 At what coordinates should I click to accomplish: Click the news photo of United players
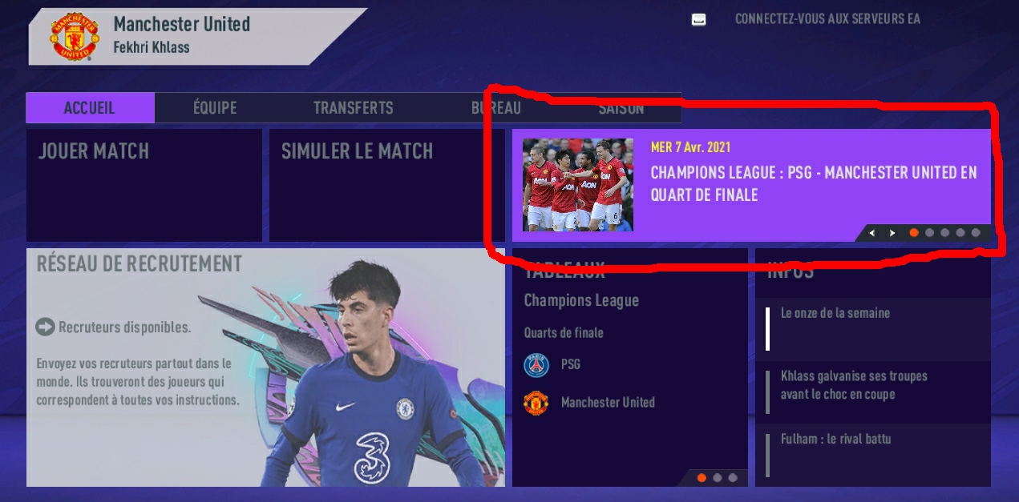click(578, 185)
